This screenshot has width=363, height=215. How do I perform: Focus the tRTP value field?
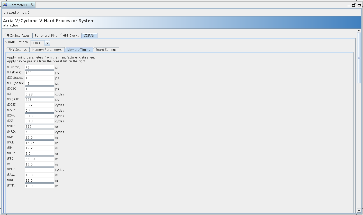39,186
